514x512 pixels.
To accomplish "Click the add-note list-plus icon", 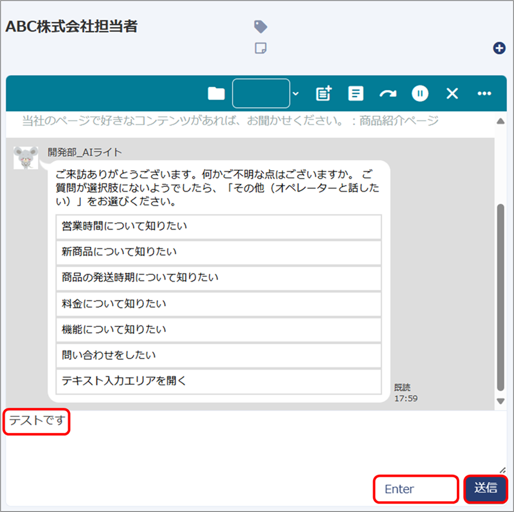I will coord(324,93).
